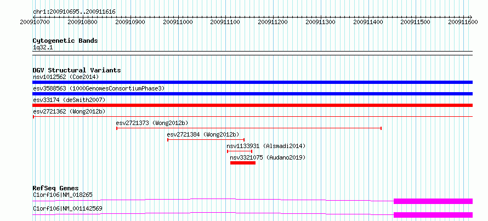The width and height of the screenshot is (488, 221).
Task: Select the magenta exon block of NM_001142569
Action: (433, 215)
